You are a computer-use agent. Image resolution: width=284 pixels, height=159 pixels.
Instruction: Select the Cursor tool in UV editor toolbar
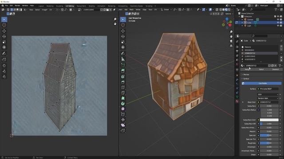click(4, 25)
